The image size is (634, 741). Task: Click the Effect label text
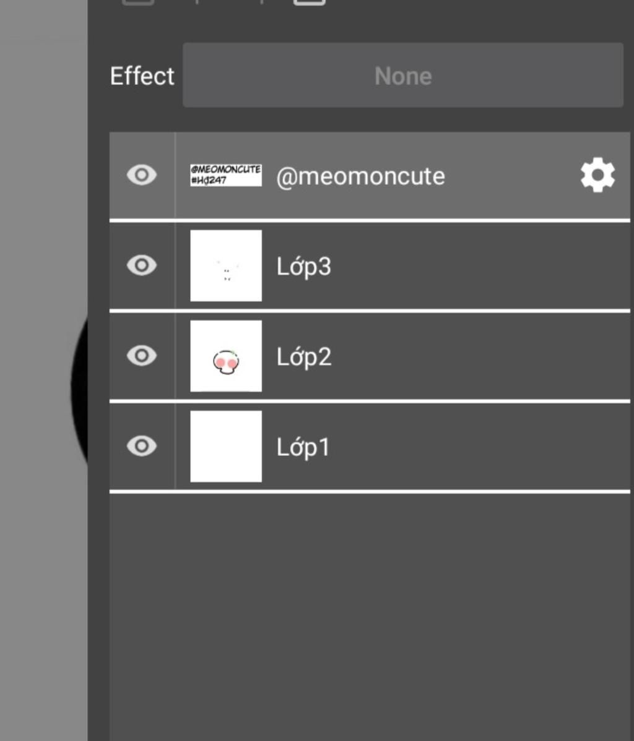click(142, 76)
